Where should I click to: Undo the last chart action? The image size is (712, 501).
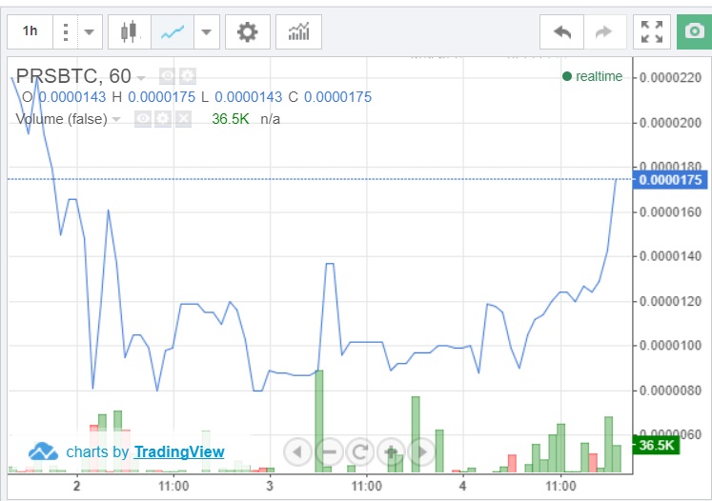[562, 31]
